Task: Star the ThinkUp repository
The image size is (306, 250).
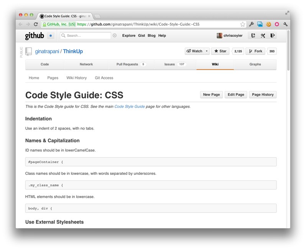Action: (x=220, y=51)
